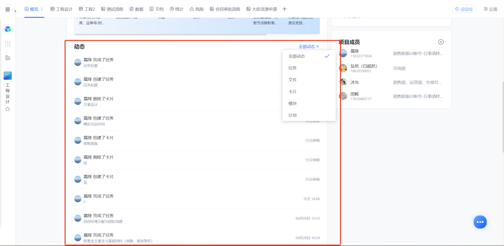Click 霜降's avatar in project members
The image size is (504, 246).
coord(343,53)
